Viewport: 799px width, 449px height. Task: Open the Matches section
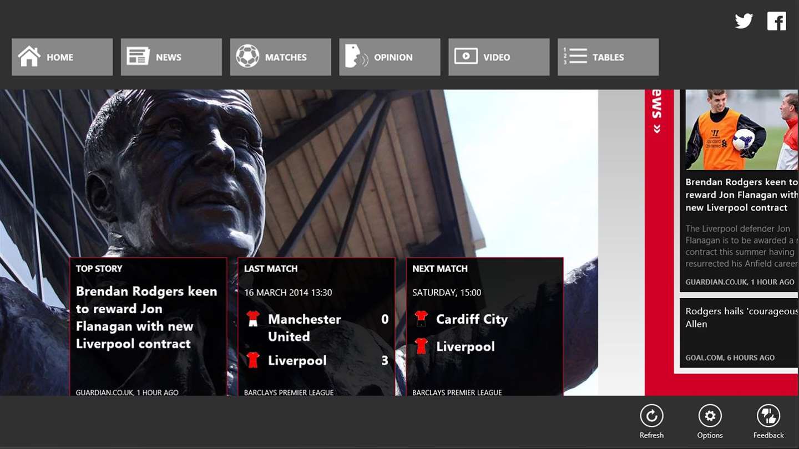coord(281,57)
